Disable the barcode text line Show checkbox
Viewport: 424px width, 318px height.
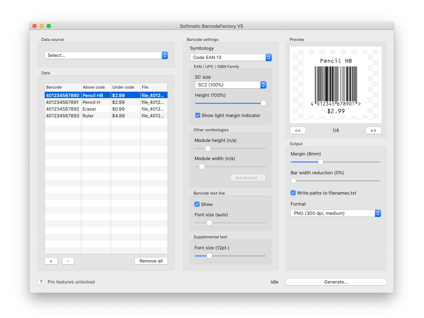197,204
